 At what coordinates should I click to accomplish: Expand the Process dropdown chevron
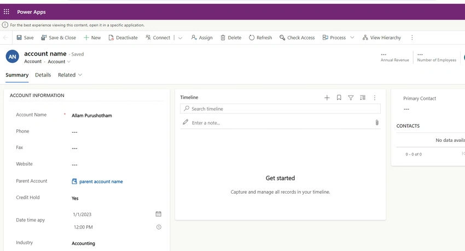pyautogui.click(x=352, y=38)
